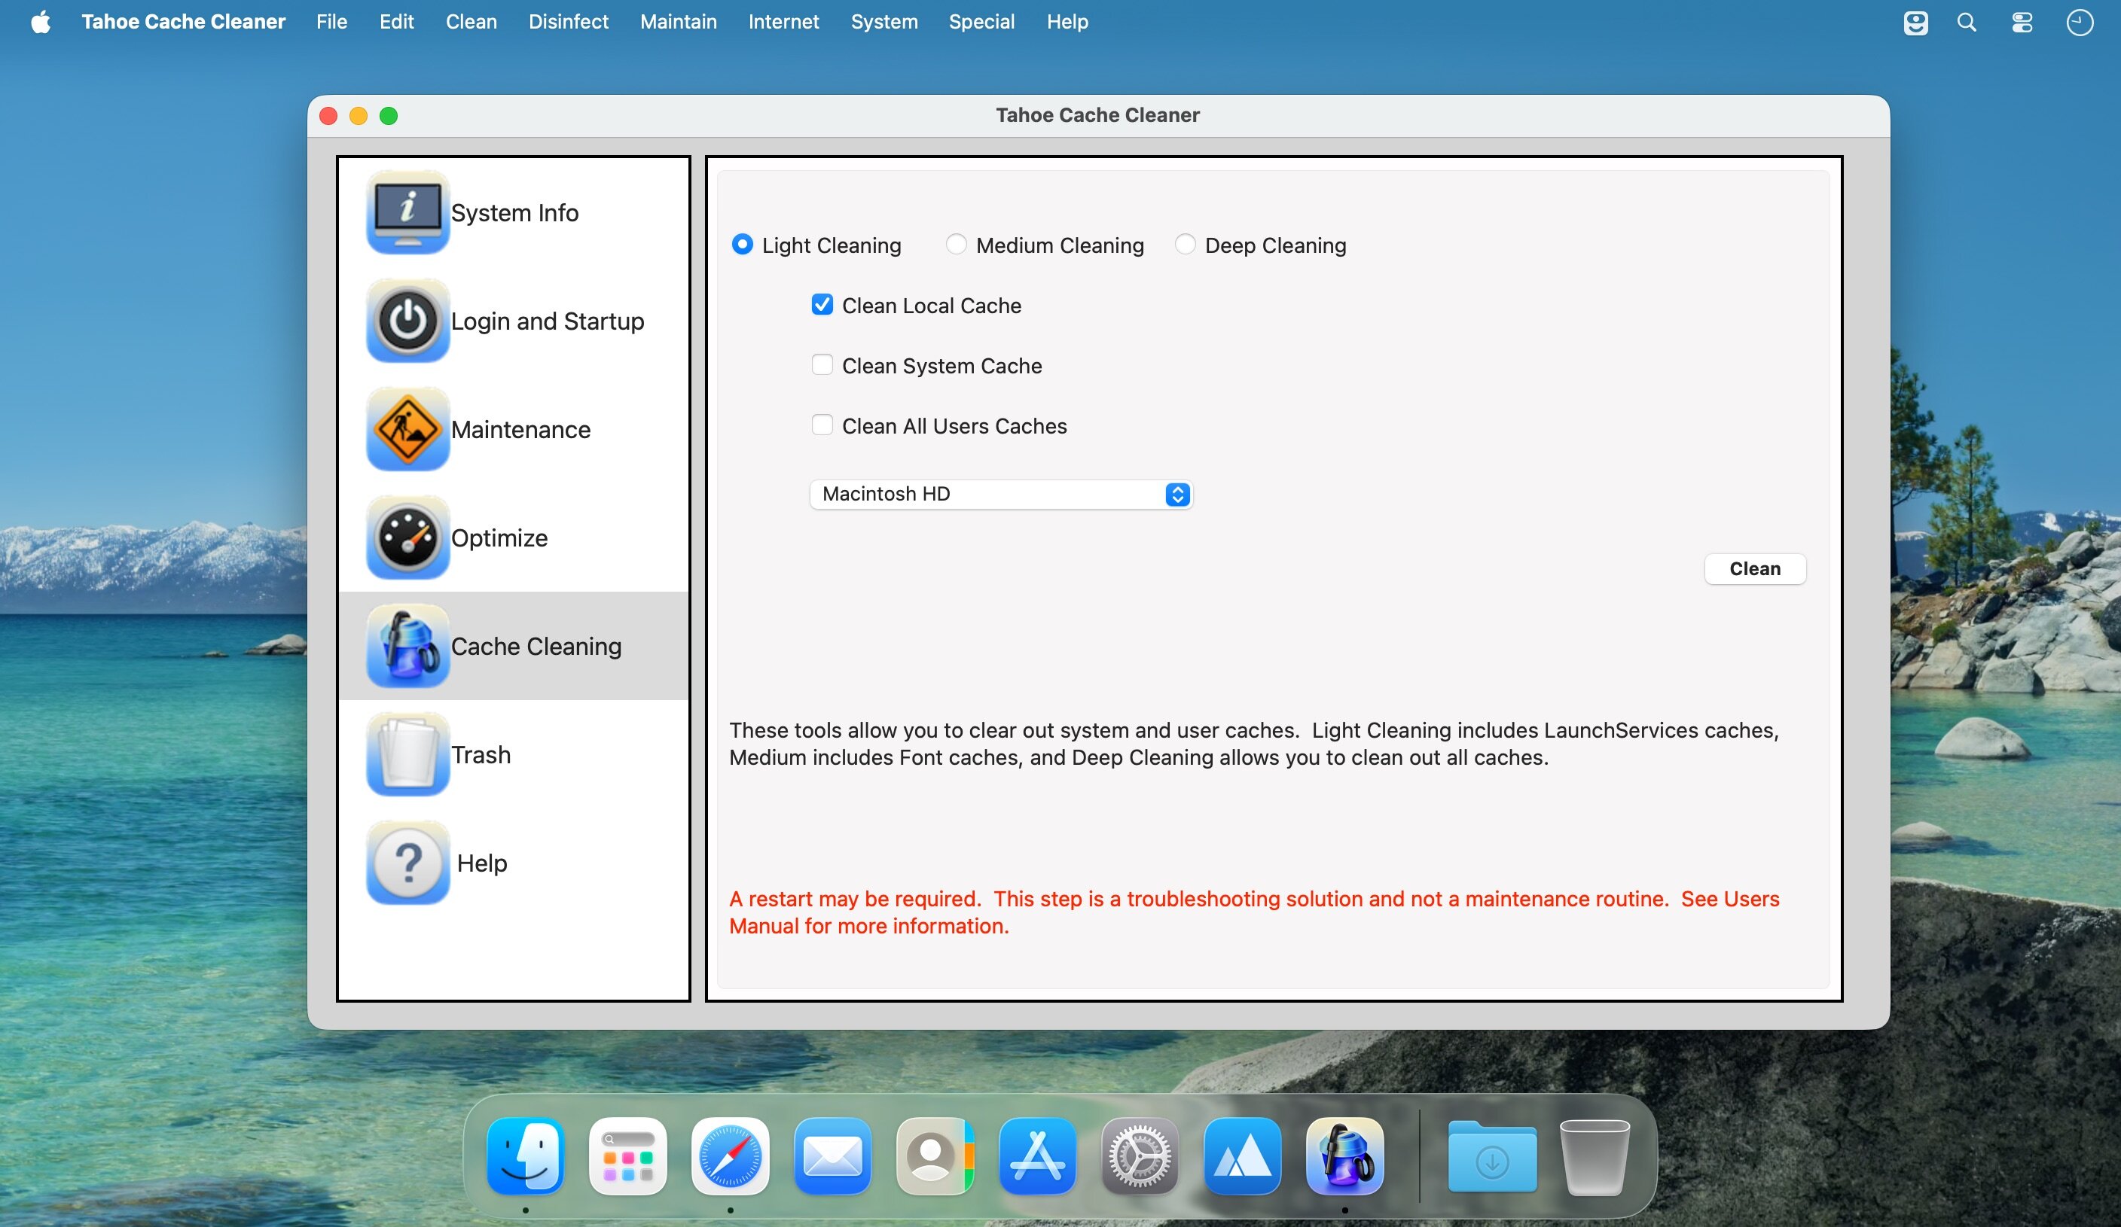Screen dimensions: 2121x1227
Task: Open App Store from the Dock
Action: (x=1038, y=1156)
